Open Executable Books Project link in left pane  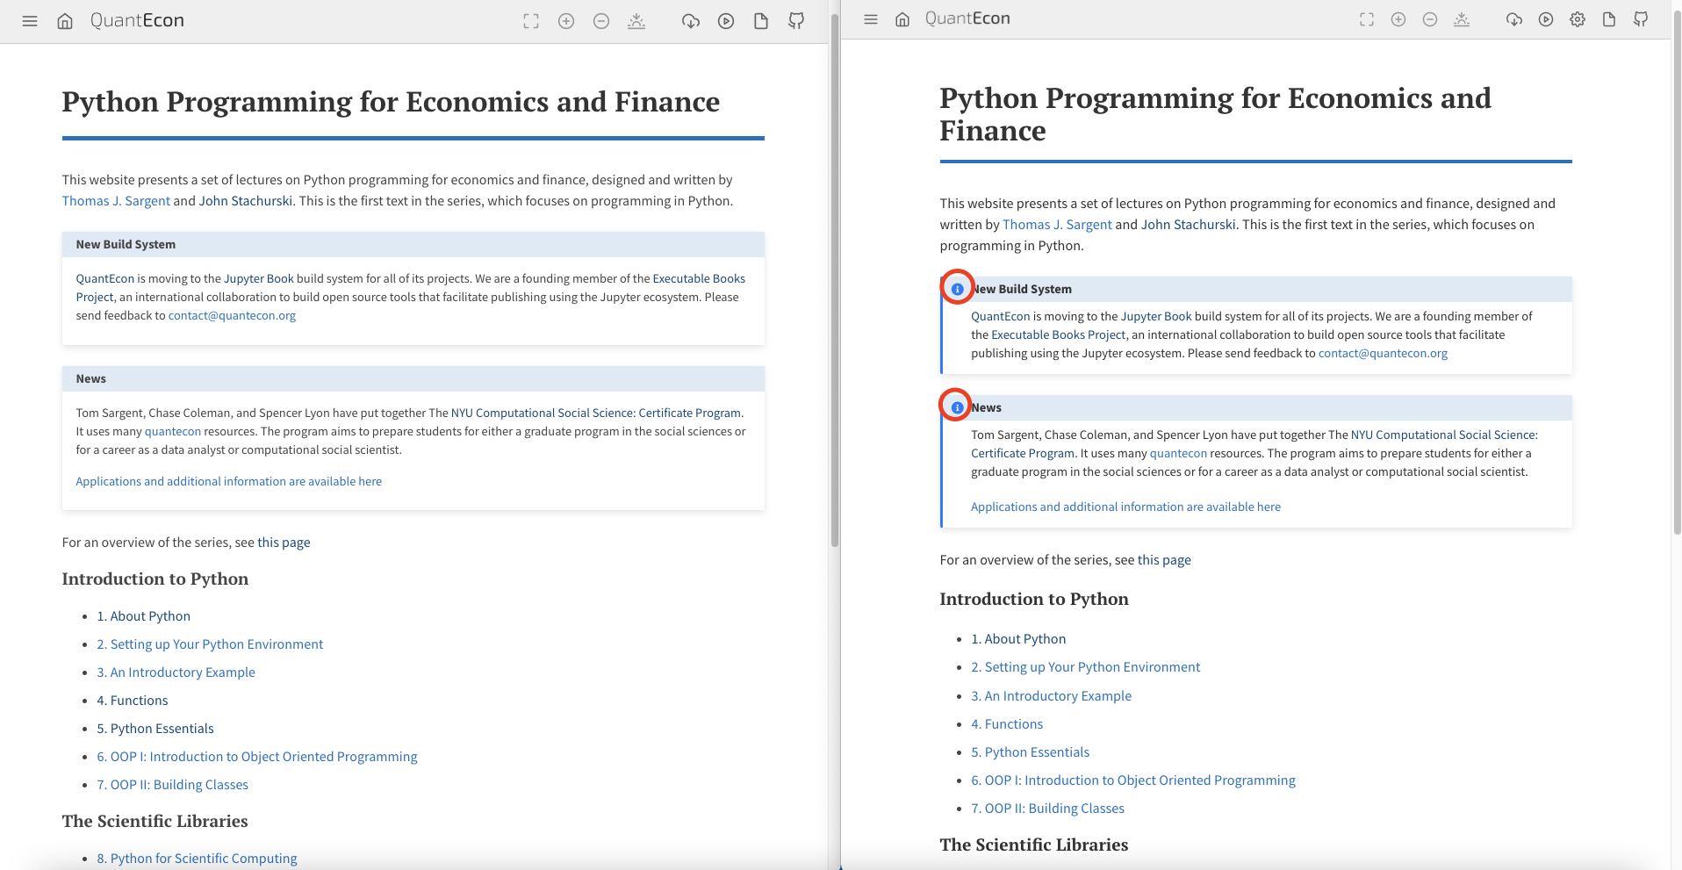[x=699, y=278]
